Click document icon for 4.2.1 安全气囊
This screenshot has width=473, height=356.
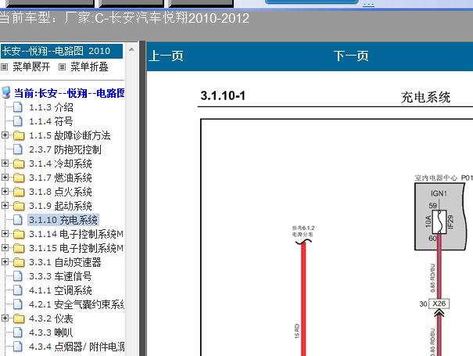click(x=18, y=304)
